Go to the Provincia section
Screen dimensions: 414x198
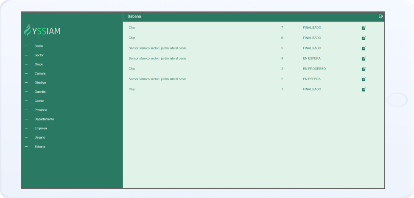point(41,110)
